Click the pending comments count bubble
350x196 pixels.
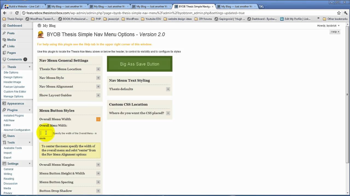coord(25,59)
